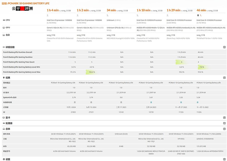Expand the 设置 section toggle
This screenshot has width=227, height=161.
224,159
